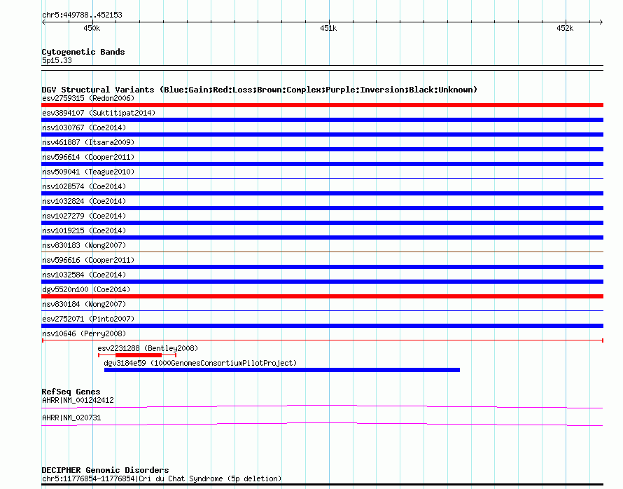Select variant esv2752071 (Pinto2007) label
The image size is (623, 489).
pos(88,319)
